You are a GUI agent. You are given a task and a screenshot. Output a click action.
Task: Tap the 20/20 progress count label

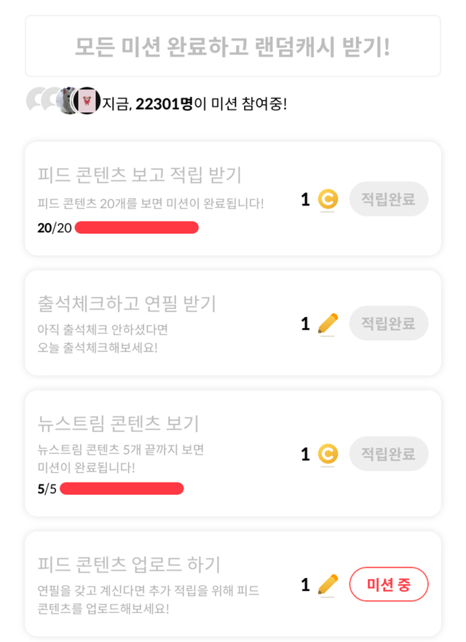point(55,228)
